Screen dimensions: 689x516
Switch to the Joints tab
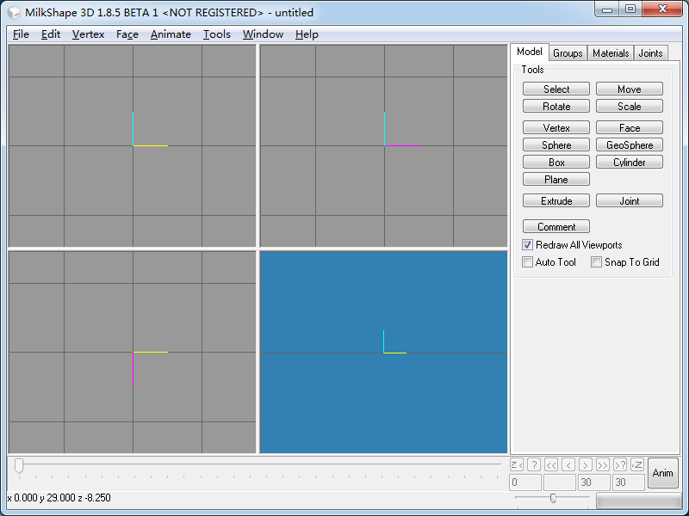coord(650,53)
